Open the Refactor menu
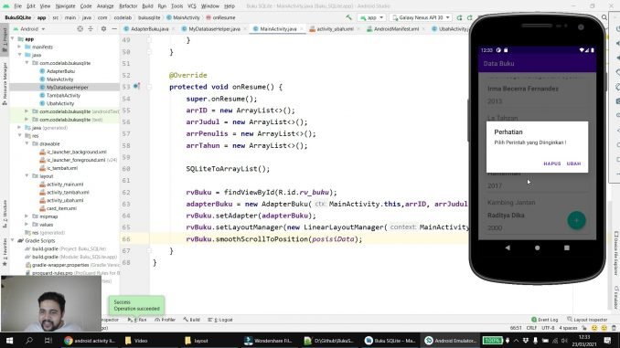This screenshot has width=620, height=348. point(128,5)
